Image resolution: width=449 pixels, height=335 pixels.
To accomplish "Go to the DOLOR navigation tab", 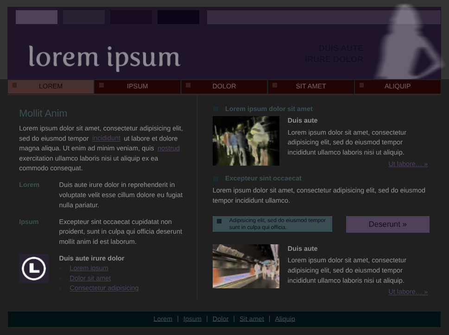I will (x=224, y=87).
